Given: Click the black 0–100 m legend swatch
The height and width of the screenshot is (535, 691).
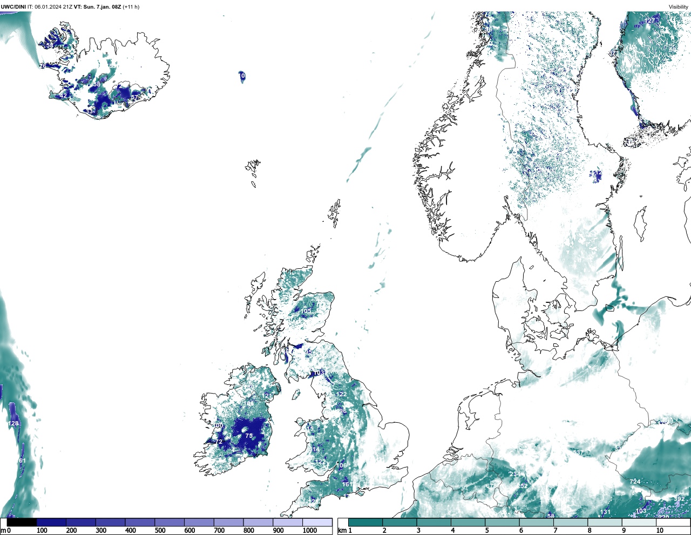Looking at the screenshot, I should tap(22, 522).
